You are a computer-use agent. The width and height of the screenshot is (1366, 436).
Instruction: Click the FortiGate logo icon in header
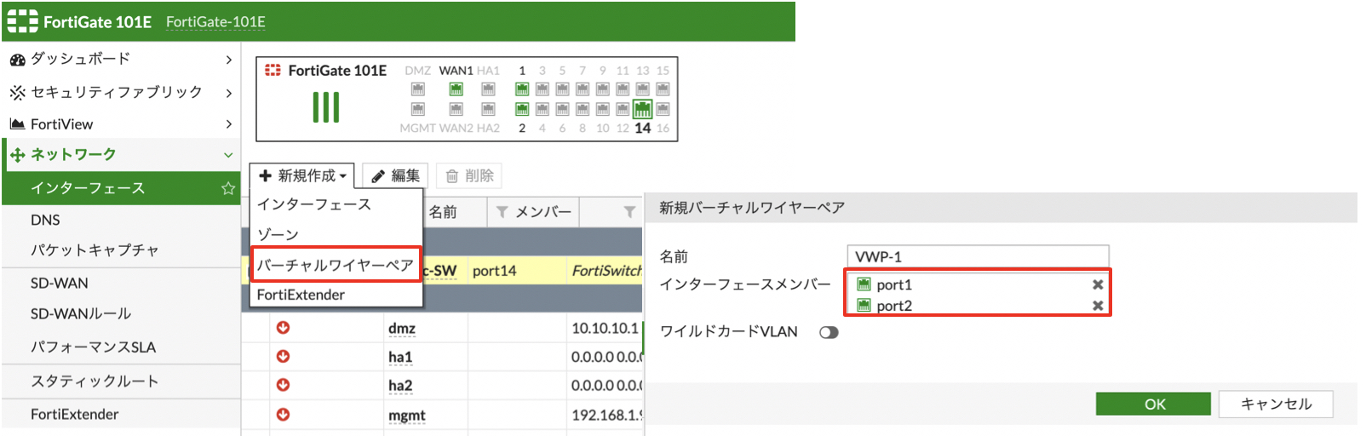point(23,21)
